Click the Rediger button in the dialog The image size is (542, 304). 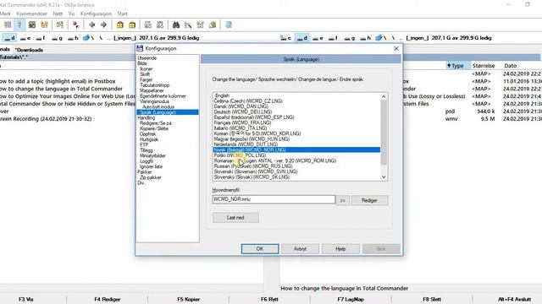pyautogui.click(x=369, y=200)
